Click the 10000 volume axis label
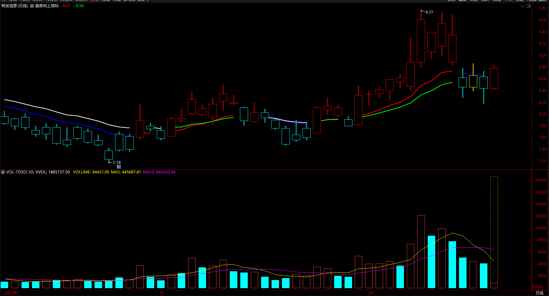The height and width of the screenshot is (296, 549). (541, 228)
